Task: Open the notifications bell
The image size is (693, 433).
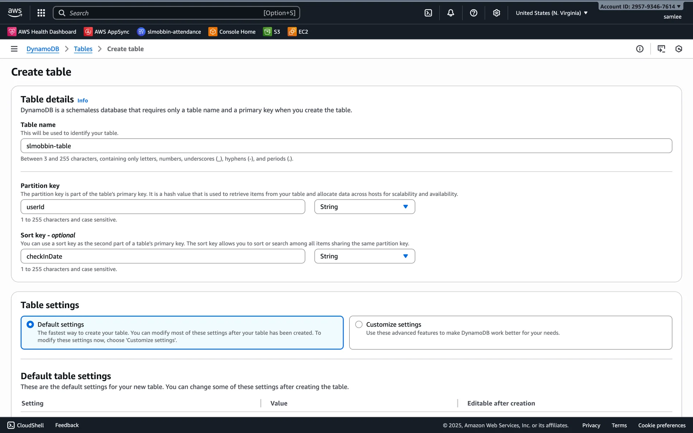Action: tap(451, 13)
